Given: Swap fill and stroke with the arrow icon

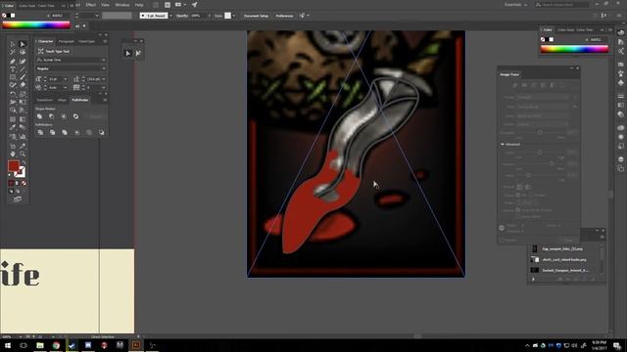Looking at the screenshot, I should 24,163.
